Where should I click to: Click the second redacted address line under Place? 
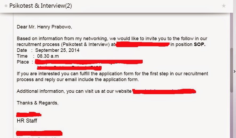pos(69,68)
